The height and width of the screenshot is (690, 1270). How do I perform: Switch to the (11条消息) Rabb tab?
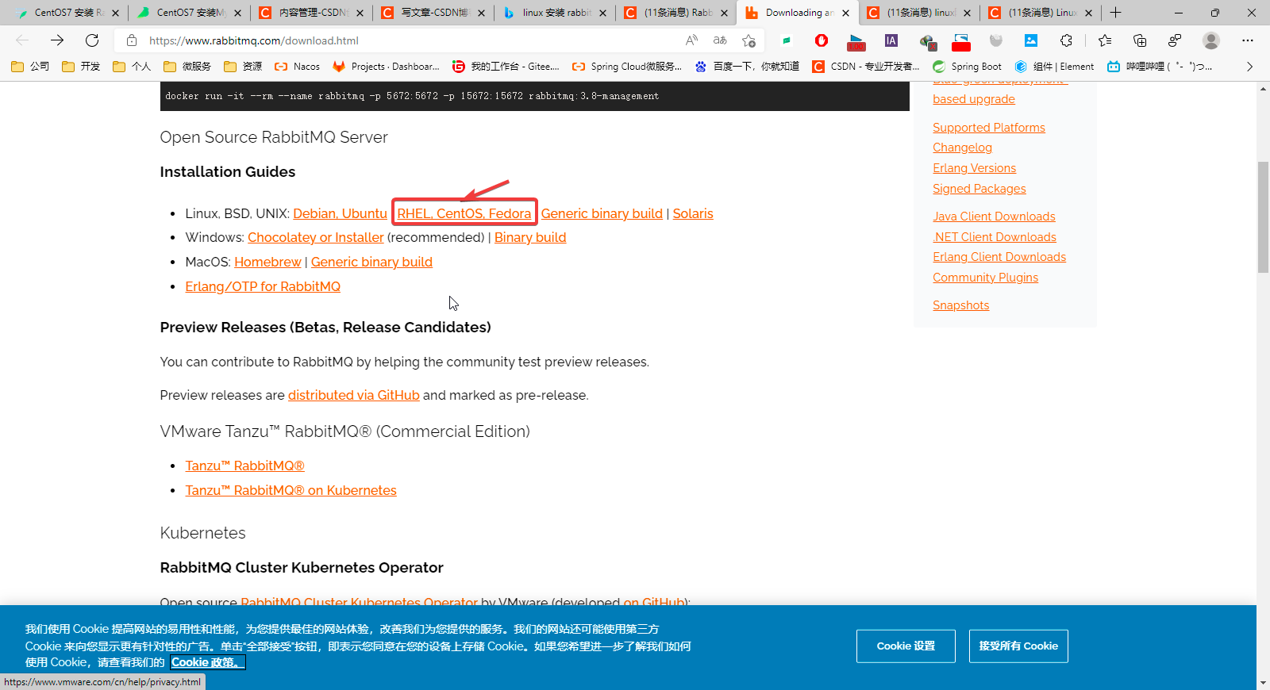676,13
